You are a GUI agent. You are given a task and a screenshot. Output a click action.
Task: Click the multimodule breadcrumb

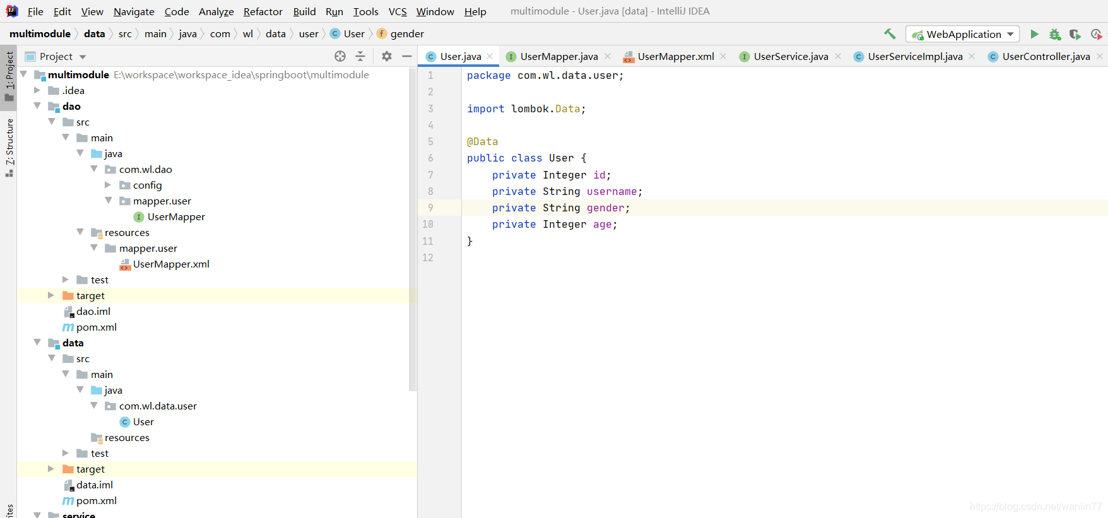click(x=40, y=33)
